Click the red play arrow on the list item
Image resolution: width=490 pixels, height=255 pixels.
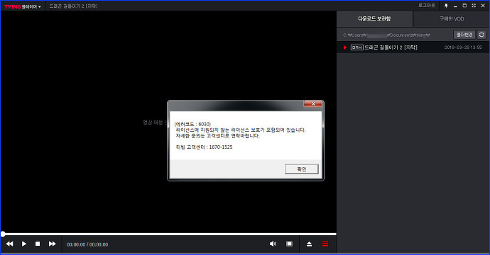click(x=345, y=47)
